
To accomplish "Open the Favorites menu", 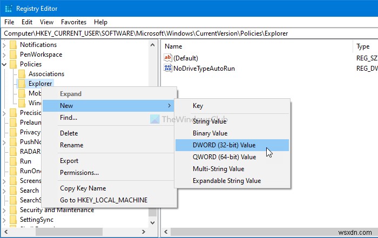I will [x=73, y=22].
